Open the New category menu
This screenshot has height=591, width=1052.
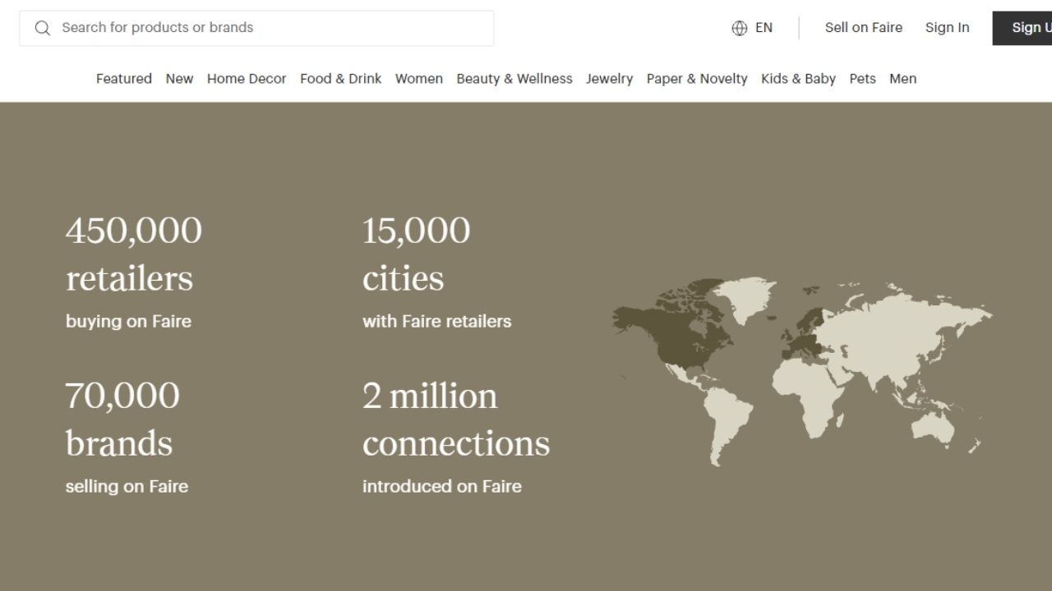pos(179,79)
